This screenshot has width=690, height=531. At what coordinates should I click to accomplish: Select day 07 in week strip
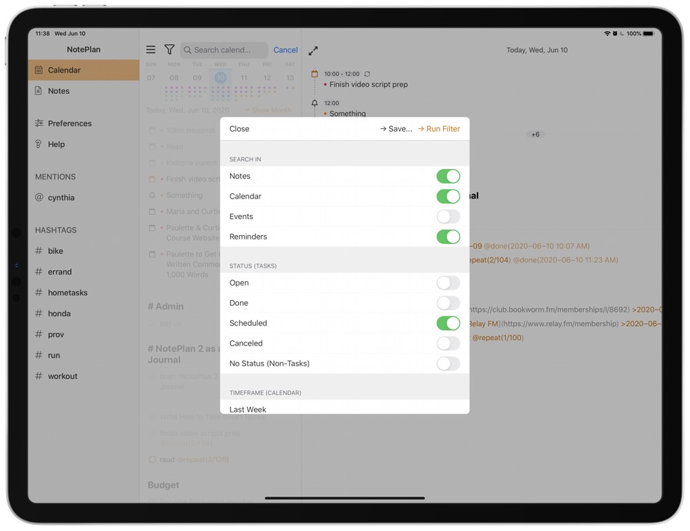point(151,78)
